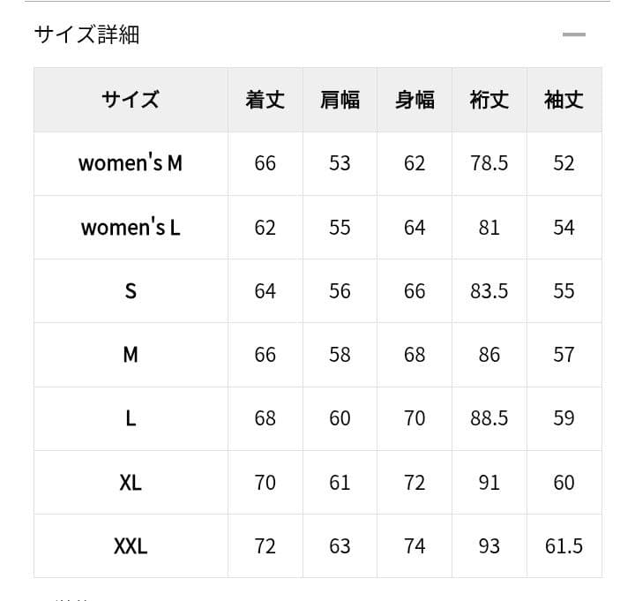Select the women's M size row label

[x=131, y=163]
